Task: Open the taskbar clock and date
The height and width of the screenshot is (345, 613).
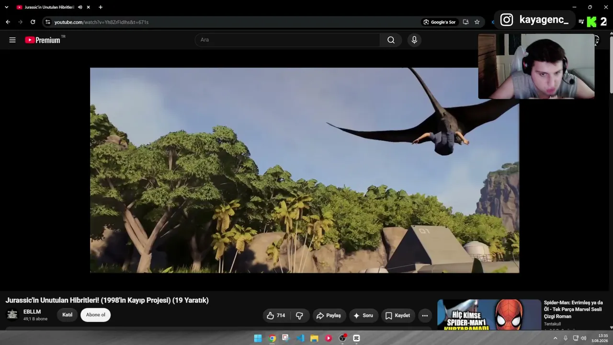Action: (600, 338)
